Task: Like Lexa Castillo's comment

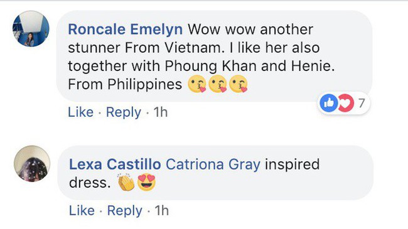Action: (82, 211)
